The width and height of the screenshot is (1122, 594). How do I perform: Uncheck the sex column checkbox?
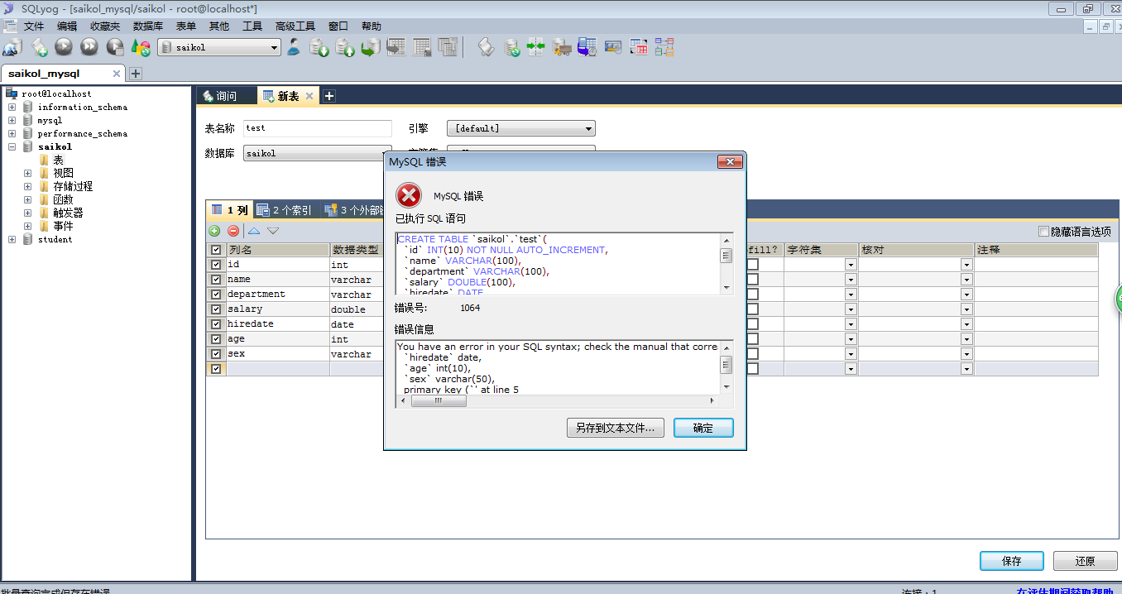(215, 353)
